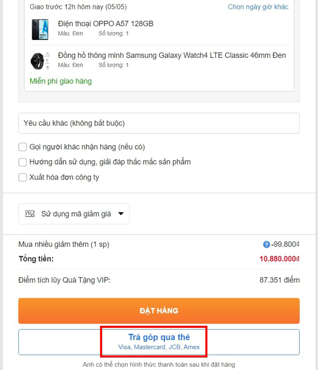Select 'Trả góp qua thẻ' payment option
The height and width of the screenshot is (370, 318).
pos(159,337)
